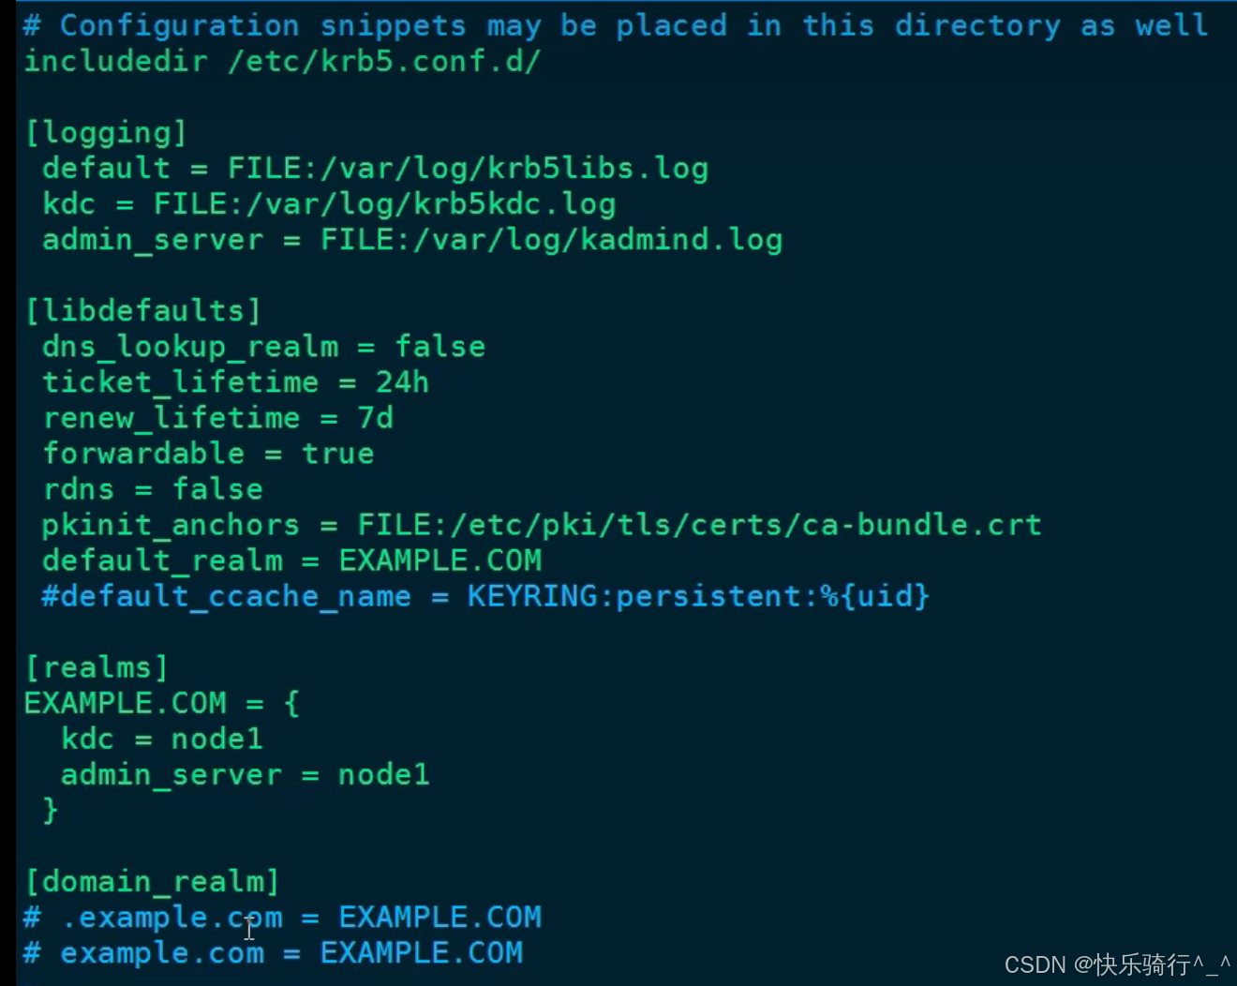Click the krb5libs.log default path
The width and height of the screenshot is (1237, 986).
coord(468,169)
